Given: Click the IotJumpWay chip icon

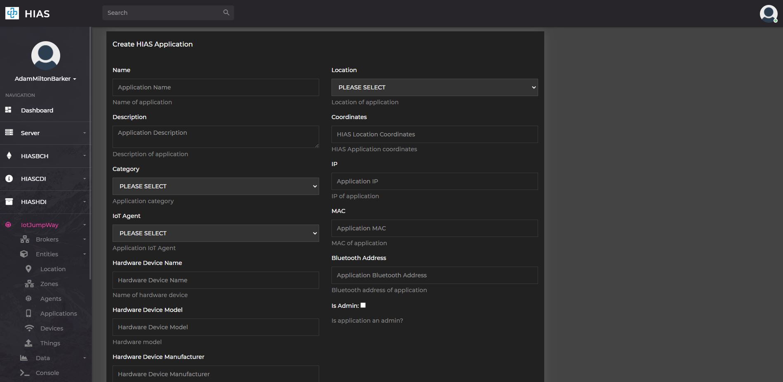Looking at the screenshot, I should pyautogui.click(x=8, y=225).
